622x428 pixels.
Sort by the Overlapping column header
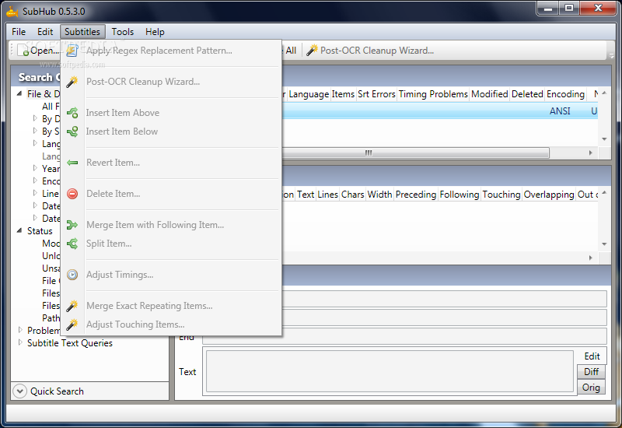pos(549,195)
